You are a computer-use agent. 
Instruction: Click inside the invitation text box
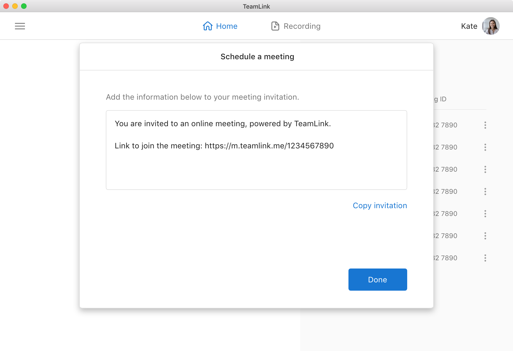pyautogui.click(x=256, y=150)
